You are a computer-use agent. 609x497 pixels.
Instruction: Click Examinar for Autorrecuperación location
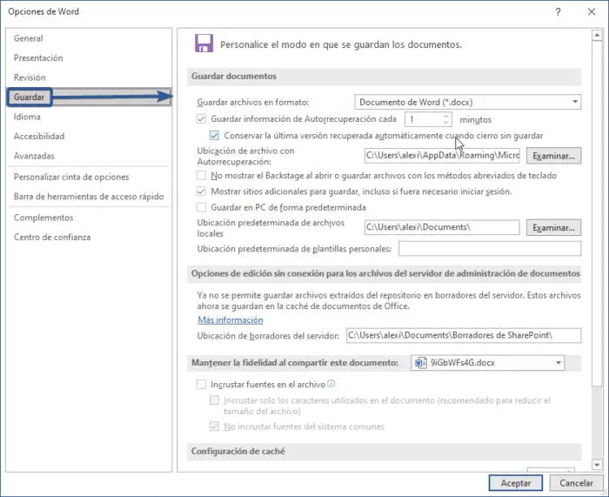(553, 156)
